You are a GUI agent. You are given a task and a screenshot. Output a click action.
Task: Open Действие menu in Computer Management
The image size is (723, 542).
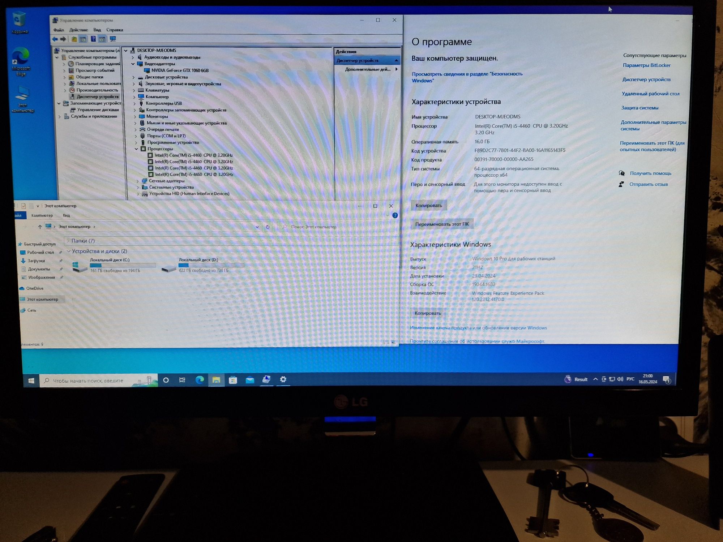coord(78,30)
